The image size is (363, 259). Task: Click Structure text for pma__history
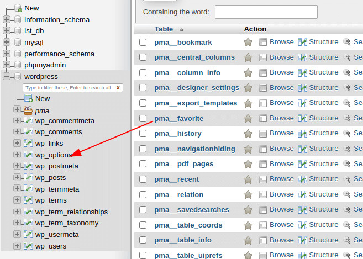click(323, 133)
